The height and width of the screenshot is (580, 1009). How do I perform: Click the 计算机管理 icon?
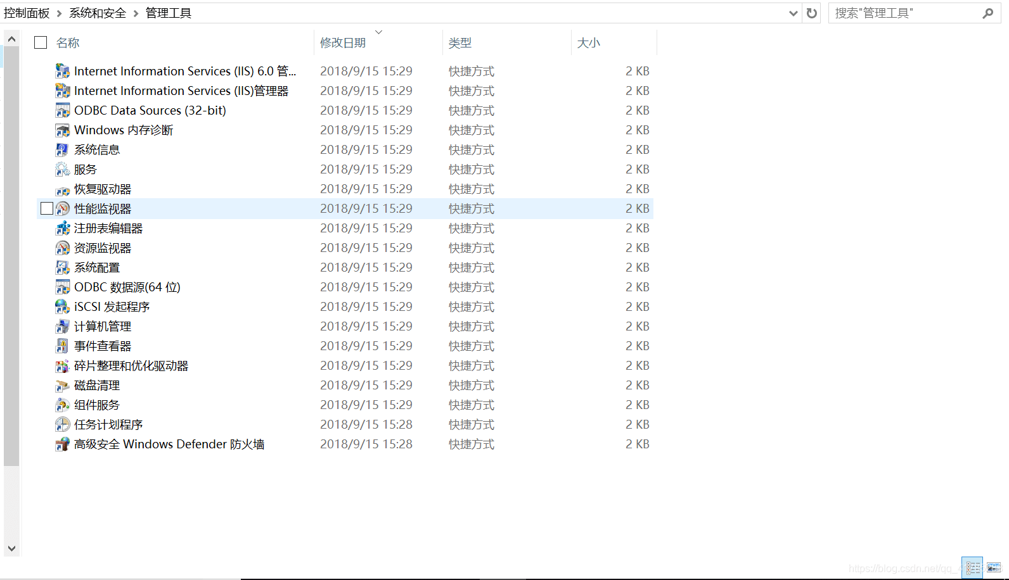point(62,326)
